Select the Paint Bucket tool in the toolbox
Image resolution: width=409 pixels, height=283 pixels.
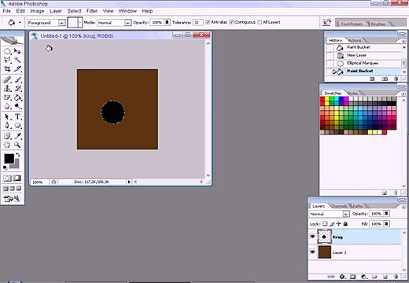coord(17,97)
